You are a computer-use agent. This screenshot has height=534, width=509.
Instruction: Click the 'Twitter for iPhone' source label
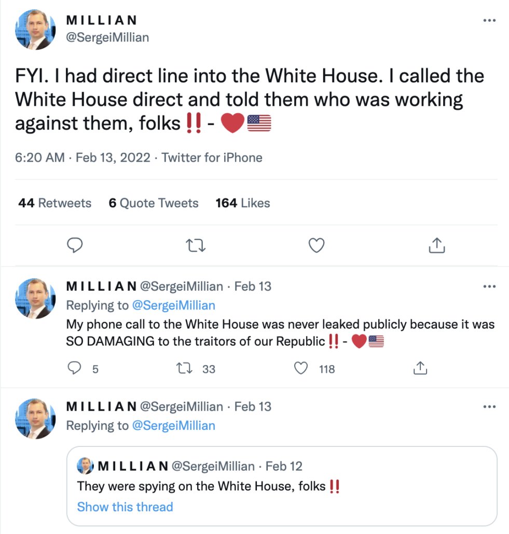click(212, 158)
